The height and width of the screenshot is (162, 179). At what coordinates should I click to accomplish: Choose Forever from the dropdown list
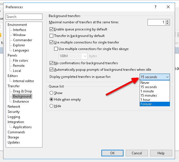[155, 104]
